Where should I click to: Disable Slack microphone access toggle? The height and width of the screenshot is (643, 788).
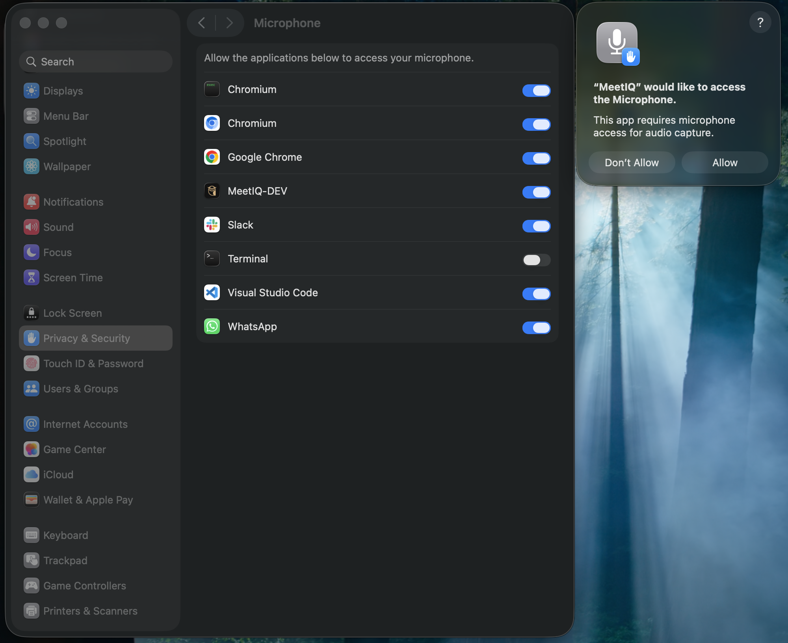coord(536,226)
